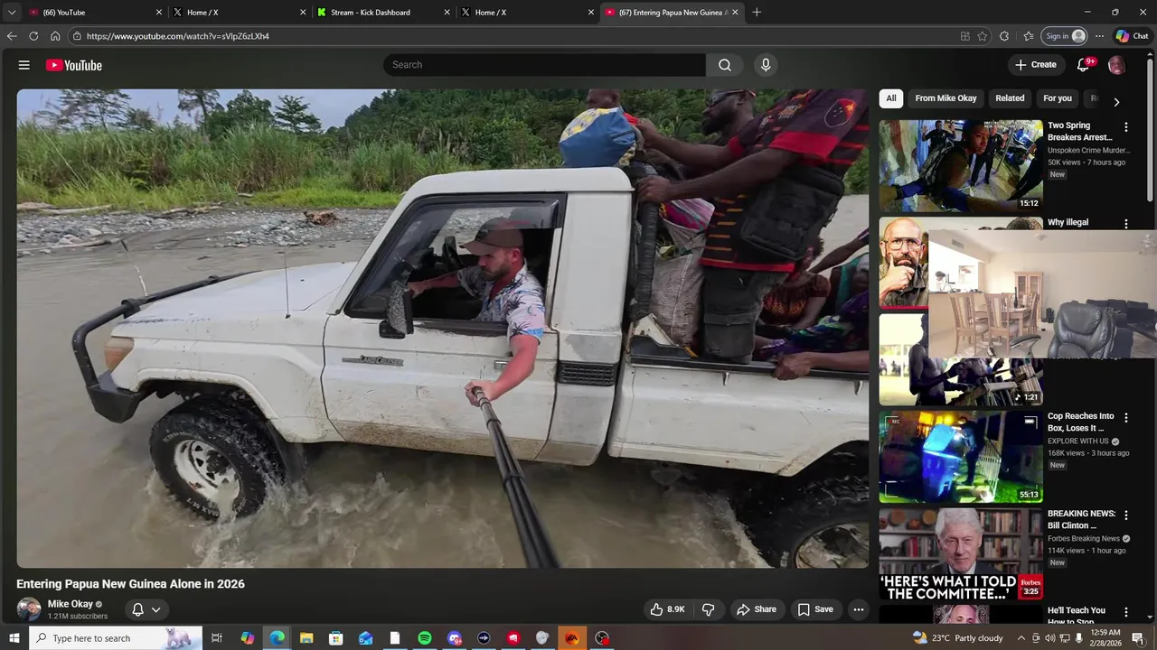Screen dimensions: 1157x650
Task: Click the YouTube logo to go home
Action: [74, 65]
